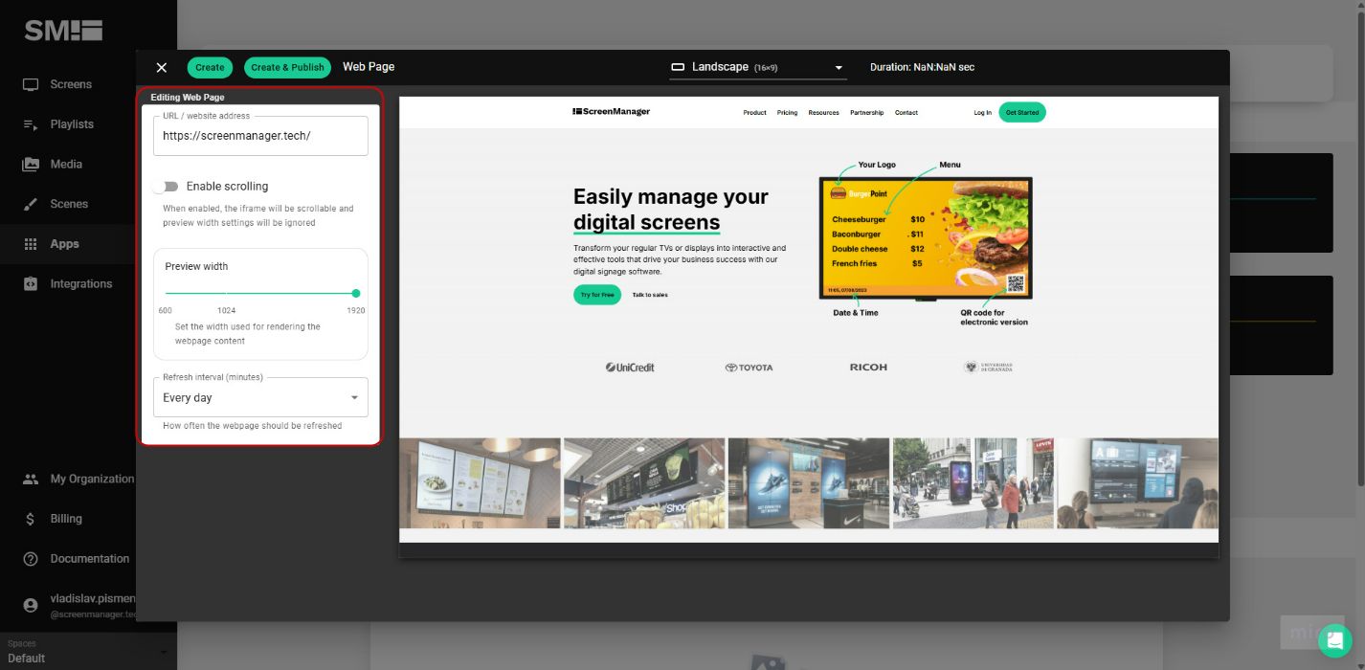Open the Documentation menu item
The width and height of the screenshot is (1365, 670).
click(32, 558)
